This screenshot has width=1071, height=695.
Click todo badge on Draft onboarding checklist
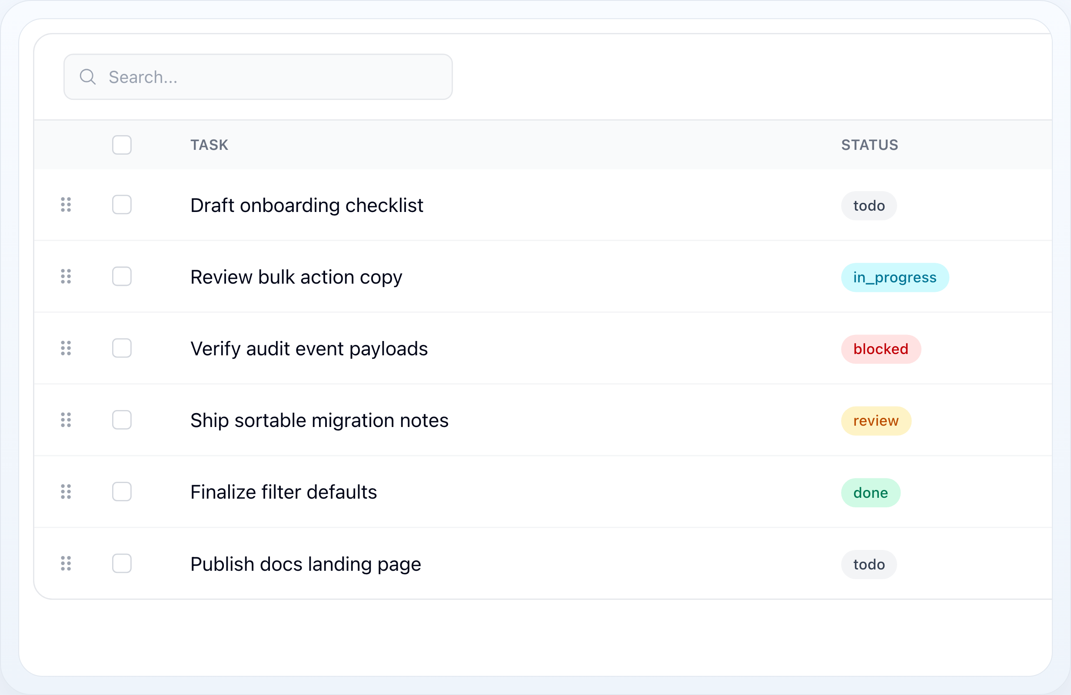tap(869, 205)
